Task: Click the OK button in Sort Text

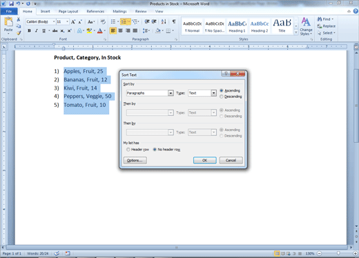Action: click(205, 160)
